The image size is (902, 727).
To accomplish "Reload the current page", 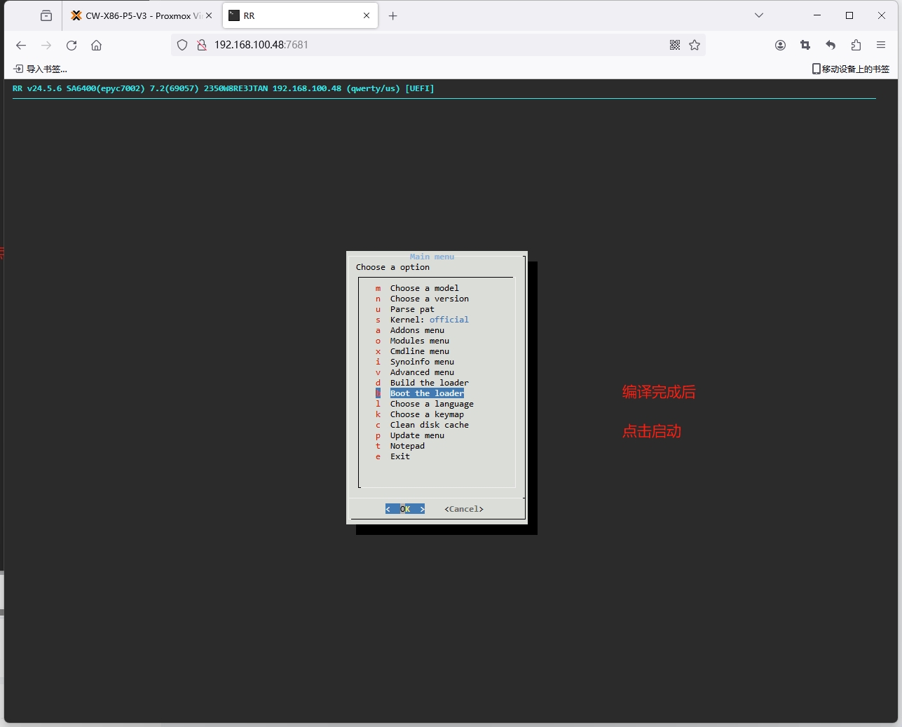I will 71,45.
